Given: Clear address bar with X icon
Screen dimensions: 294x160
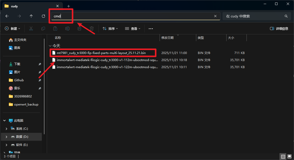Looking at the screenshot, I should [215, 16].
